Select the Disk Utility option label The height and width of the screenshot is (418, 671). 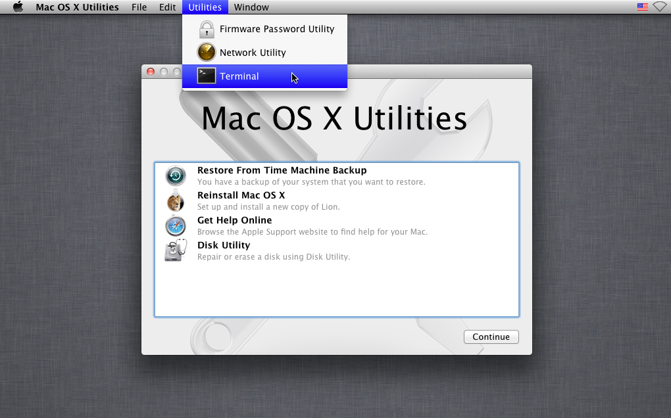tap(224, 245)
